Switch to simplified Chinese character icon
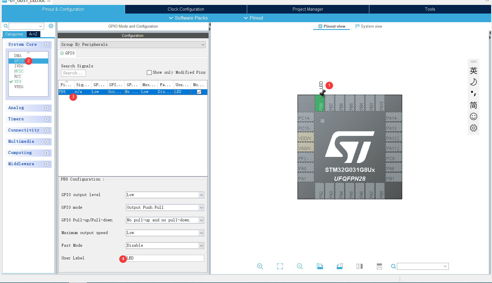The image size is (492, 283). coord(474,105)
